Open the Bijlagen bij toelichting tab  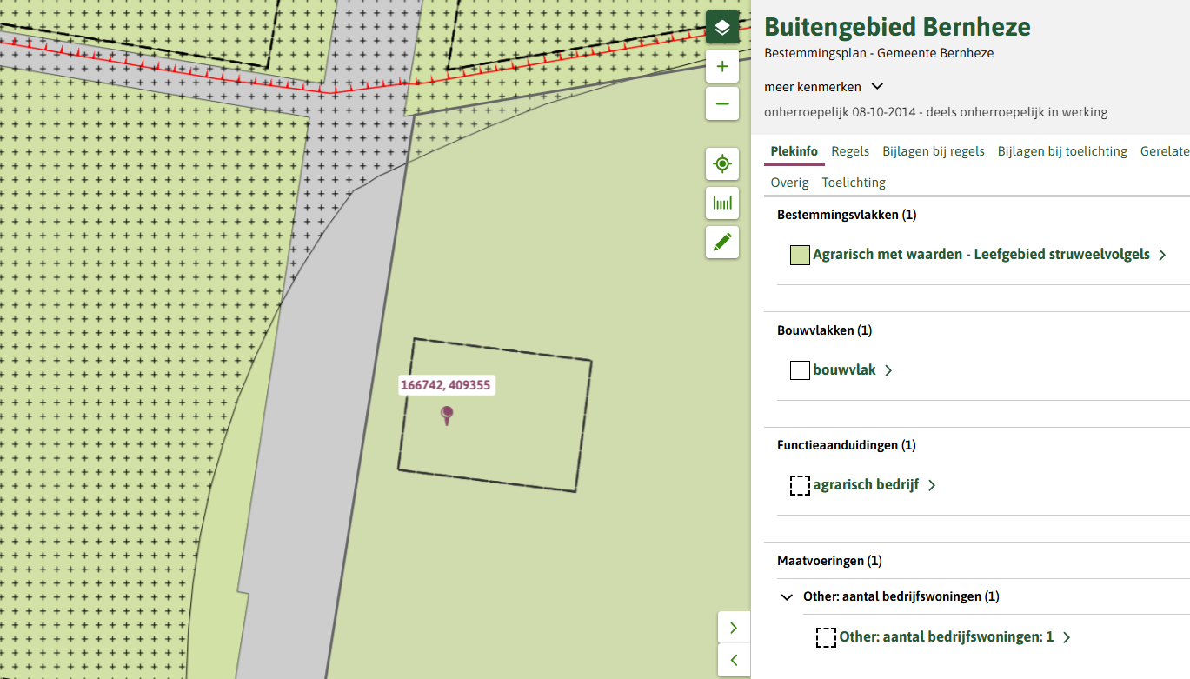(1062, 151)
